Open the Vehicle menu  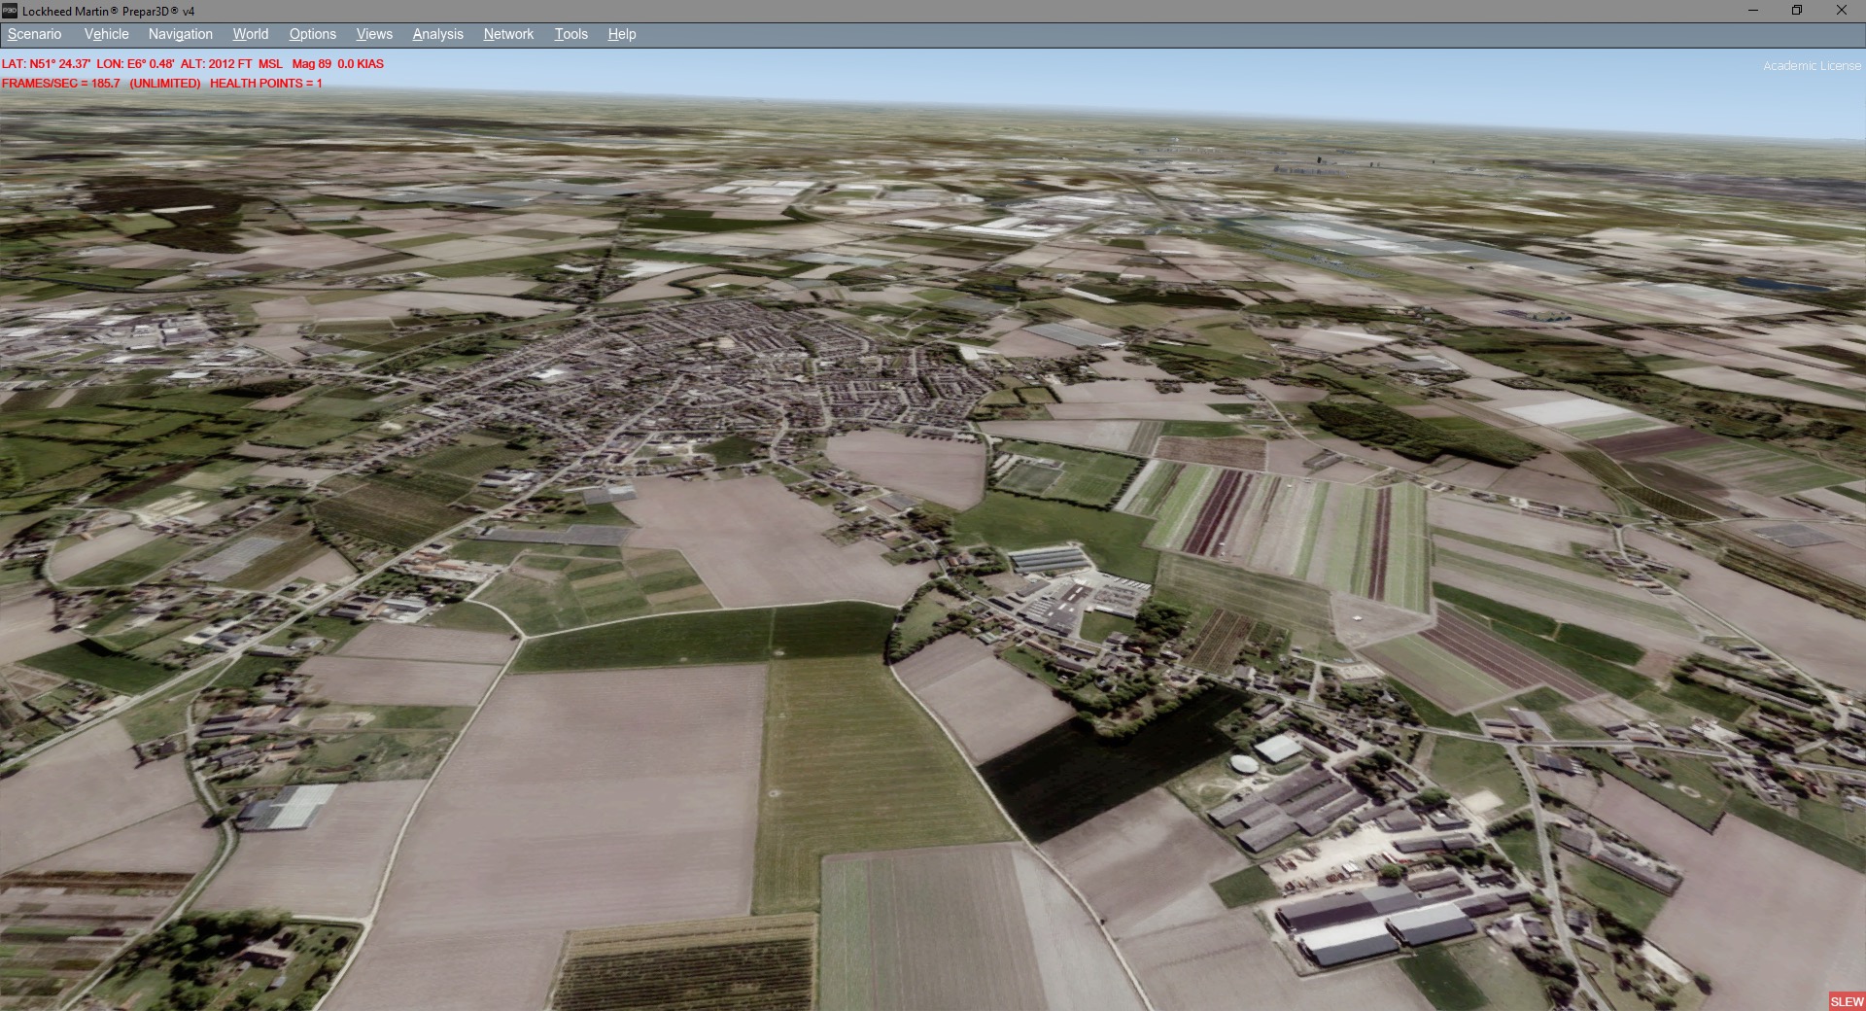coord(107,34)
